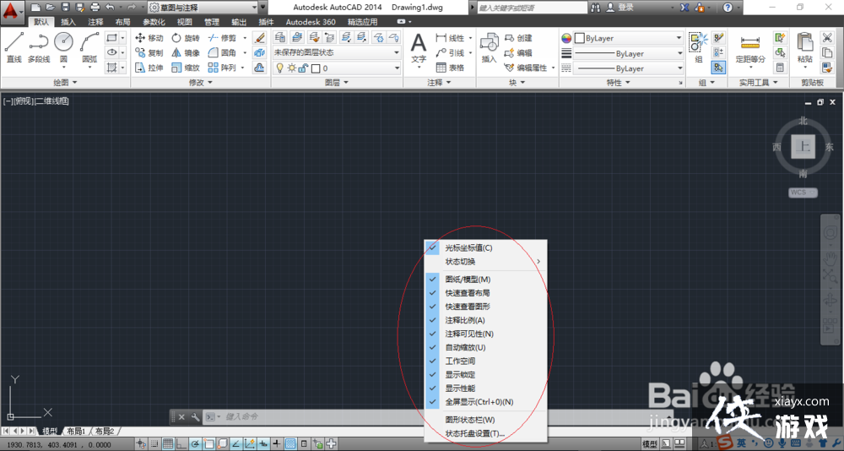Go to the Autodesk 360 tab

(x=311, y=22)
